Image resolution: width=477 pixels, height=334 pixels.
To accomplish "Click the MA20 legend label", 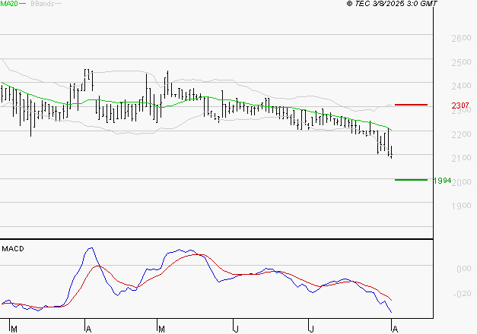I will (x=9, y=4).
